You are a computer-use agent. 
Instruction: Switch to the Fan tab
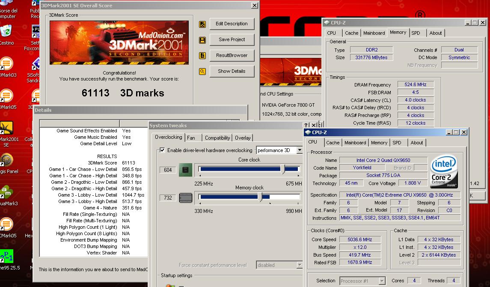pyautogui.click(x=191, y=138)
